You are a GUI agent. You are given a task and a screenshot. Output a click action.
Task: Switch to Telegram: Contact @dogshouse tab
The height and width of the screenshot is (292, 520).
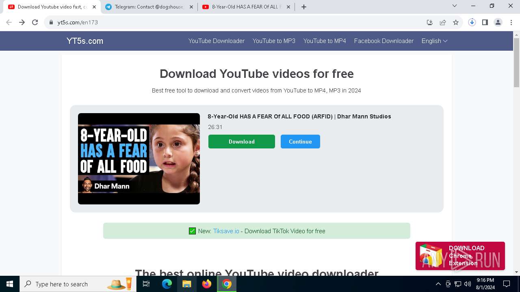point(149,7)
